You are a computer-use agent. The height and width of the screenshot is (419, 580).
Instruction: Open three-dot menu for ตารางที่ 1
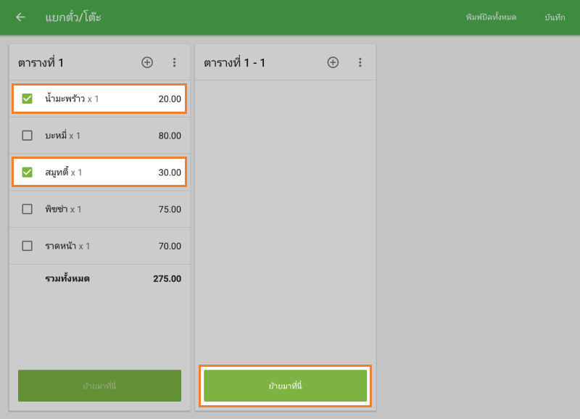point(174,62)
